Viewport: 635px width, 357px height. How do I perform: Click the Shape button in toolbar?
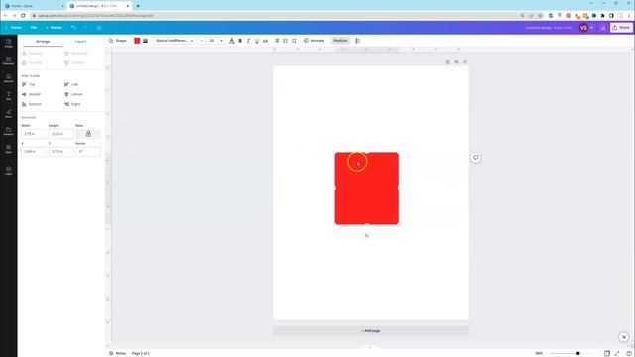(117, 41)
